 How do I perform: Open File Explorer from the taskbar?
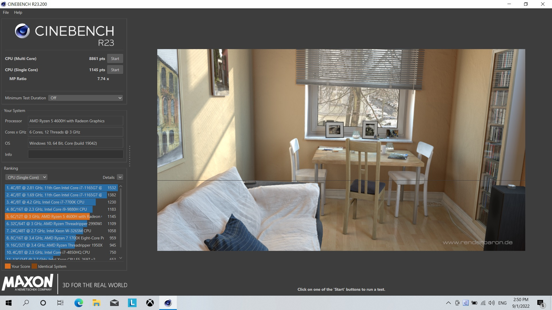(x=96, y=303)
